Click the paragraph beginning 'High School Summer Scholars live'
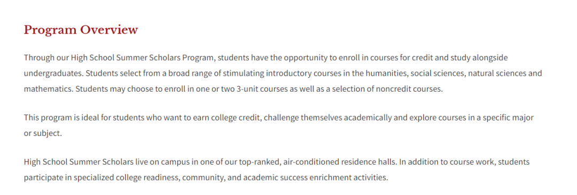This screenshot has width=577, height=195. click(x=277, y=169)
